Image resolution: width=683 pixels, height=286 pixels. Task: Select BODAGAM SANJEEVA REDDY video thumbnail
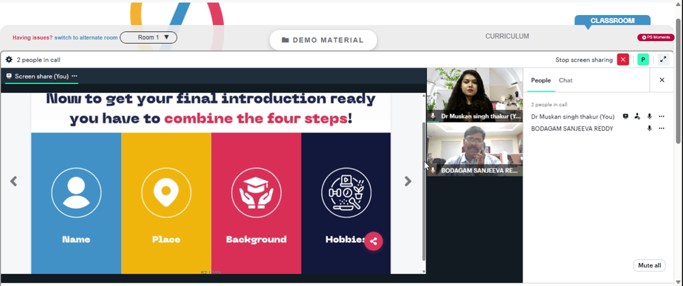pos(475,149)
